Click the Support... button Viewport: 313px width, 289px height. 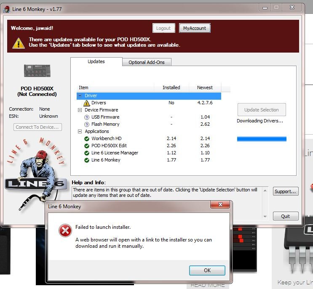coord(285,191)
